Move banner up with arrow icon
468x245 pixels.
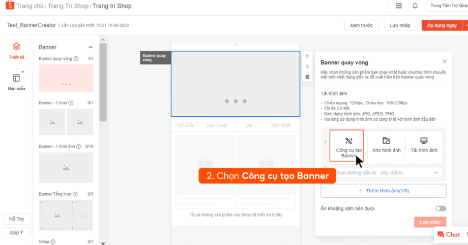click(307, 57)
